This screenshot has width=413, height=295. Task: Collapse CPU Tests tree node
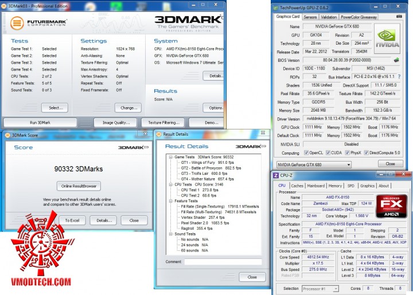[x=171, y=184]
